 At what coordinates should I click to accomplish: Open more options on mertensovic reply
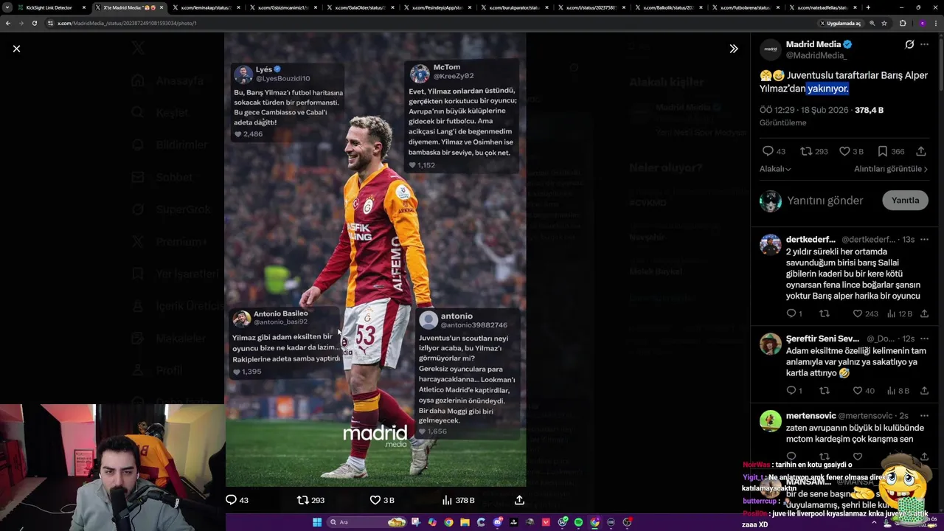click(924, 416)
